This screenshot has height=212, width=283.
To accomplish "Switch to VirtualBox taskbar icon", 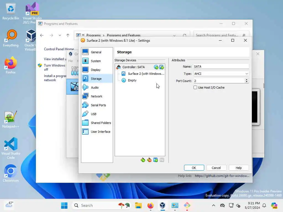I will (163, 205).
